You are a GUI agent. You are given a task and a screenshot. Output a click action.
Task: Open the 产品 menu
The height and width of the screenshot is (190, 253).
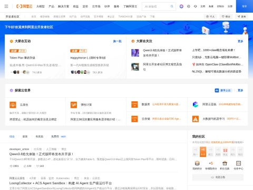[x=51, y=6]
